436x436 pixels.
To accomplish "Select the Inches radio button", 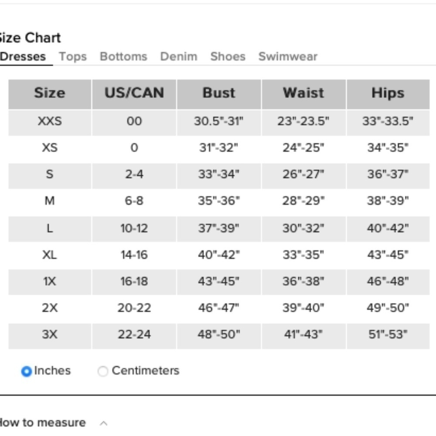I will [x=27, y=371].
